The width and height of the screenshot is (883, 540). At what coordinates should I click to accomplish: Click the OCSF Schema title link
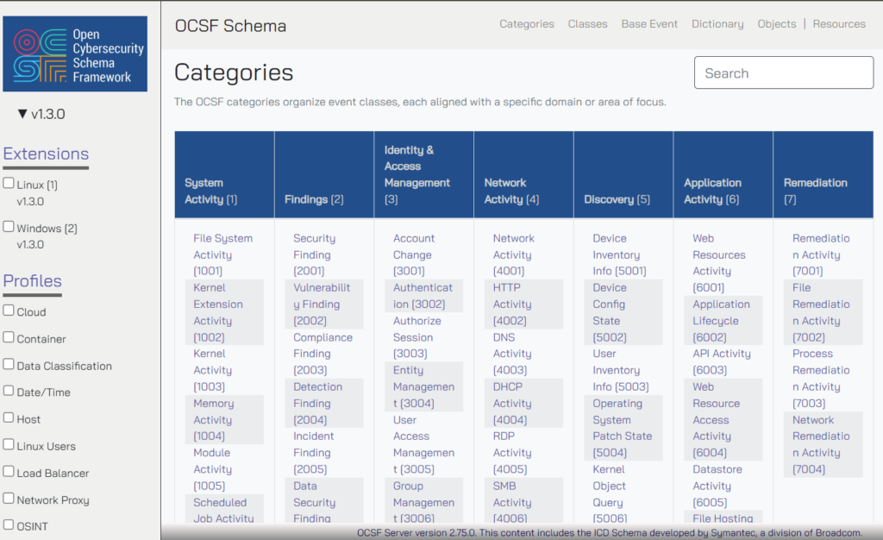pyautogui.click(x=230, y=25)
